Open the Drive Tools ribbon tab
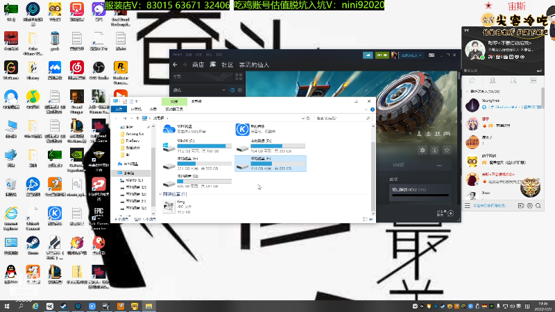555x312 pixels. pos(174,110)
